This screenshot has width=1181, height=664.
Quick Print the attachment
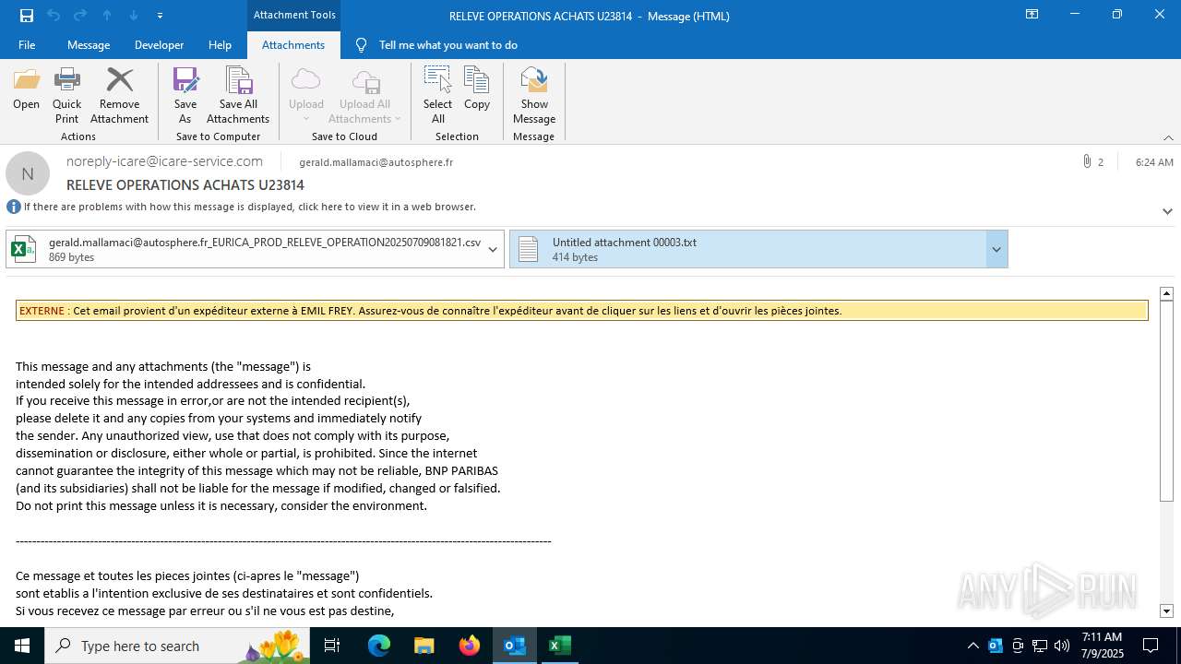66,95
